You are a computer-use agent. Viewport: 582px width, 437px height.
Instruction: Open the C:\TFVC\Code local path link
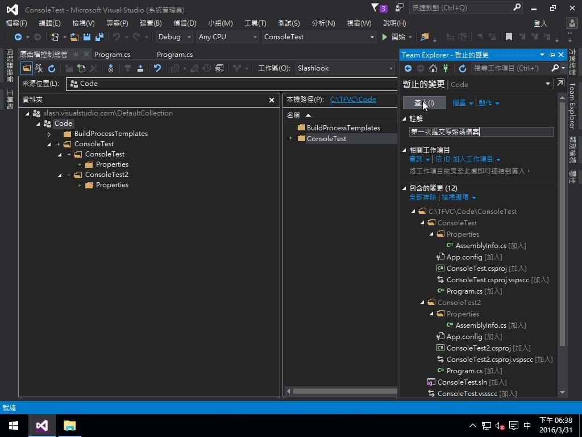click(x=352, y=100)
